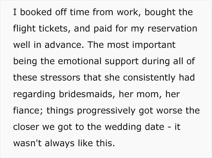This screenshot has height=158, width=212.
Task: Click the word "progressively" in the paragraph
Action: [106, 111]
